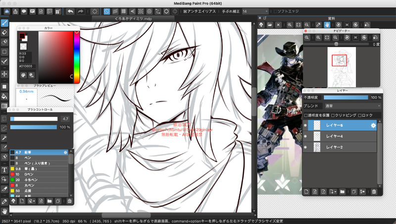Click the #210000 hex color field

click(27, 66)
